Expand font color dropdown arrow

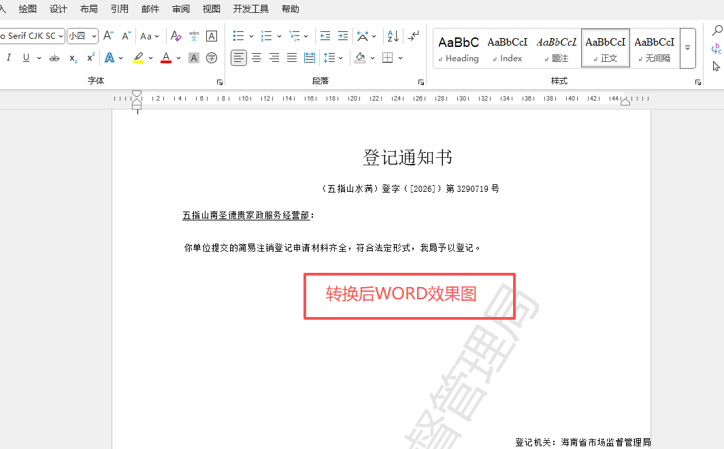[179, 58]
